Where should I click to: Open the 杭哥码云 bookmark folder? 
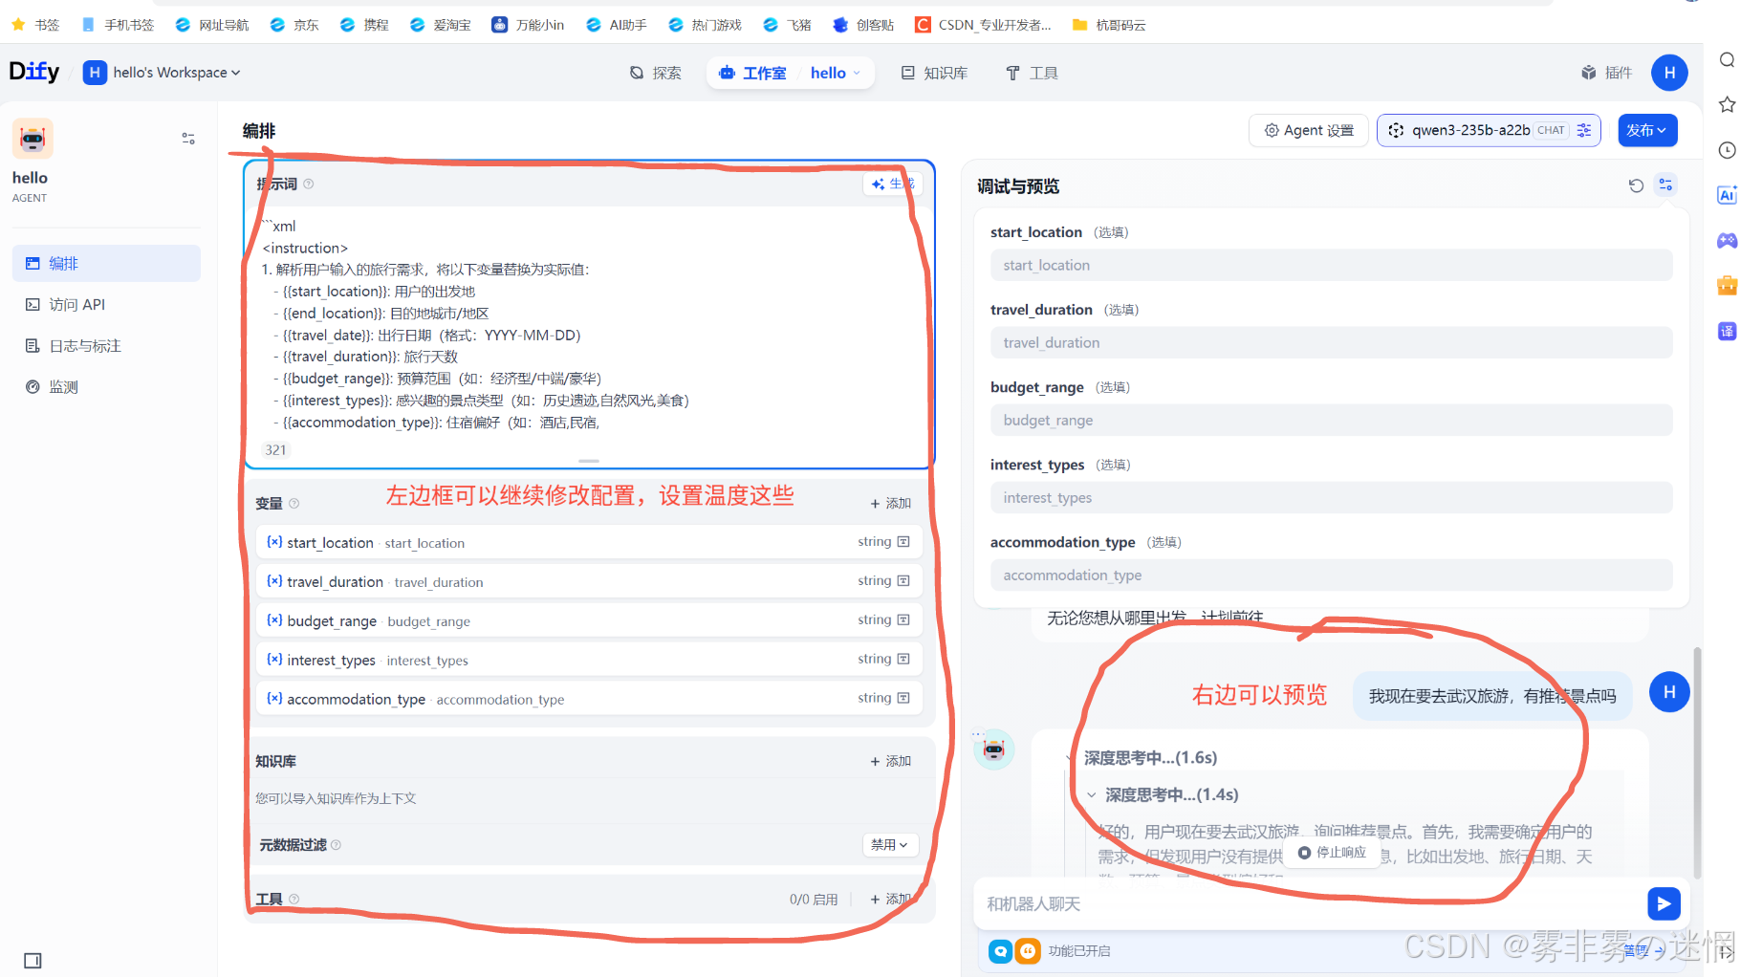point(1109,25)
